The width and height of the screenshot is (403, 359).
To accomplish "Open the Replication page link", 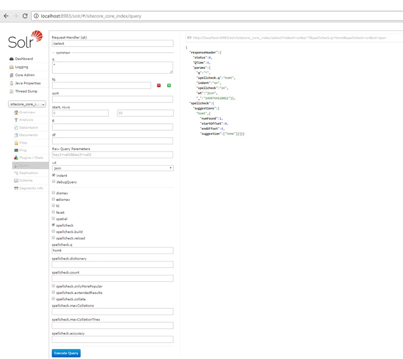I will [28, 173].
